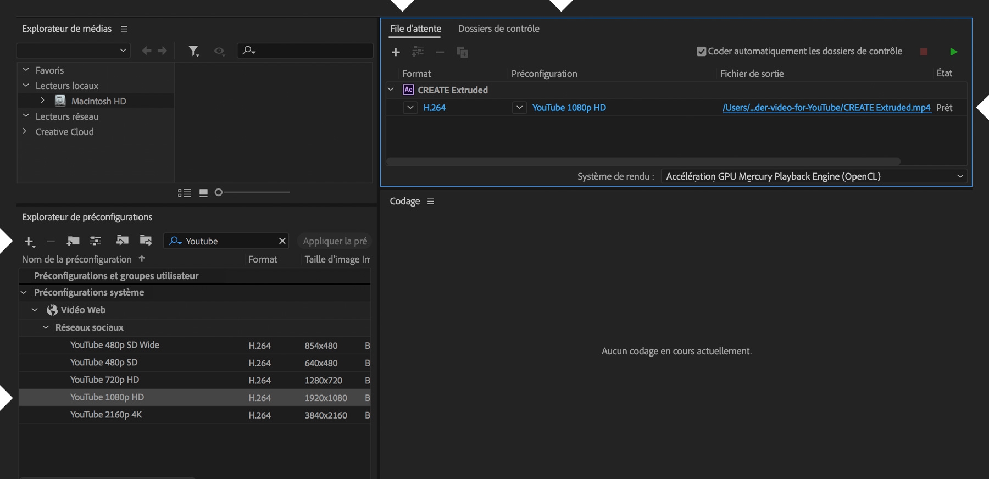Screen dimensions: 989x479
Task: Add output settings icon in queue toolbar
Action: point(418,52)
